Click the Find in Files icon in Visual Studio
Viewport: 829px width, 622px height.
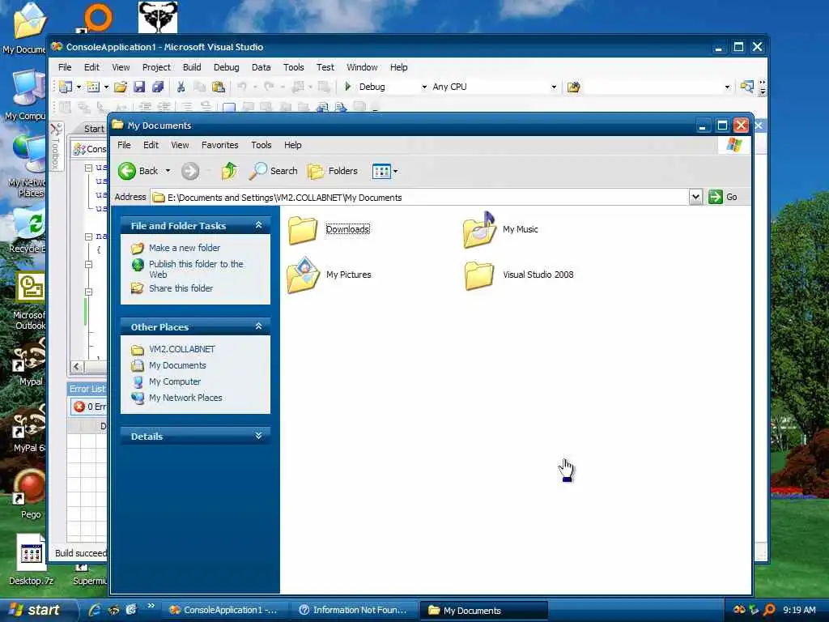[573, 87]
